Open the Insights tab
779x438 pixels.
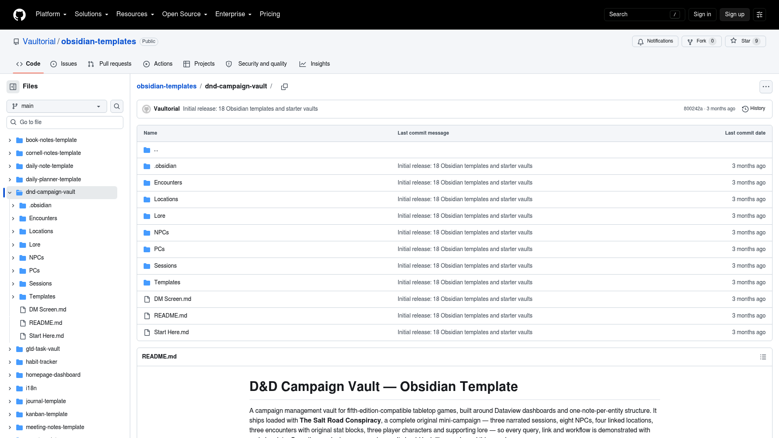(x=315, y=64)
